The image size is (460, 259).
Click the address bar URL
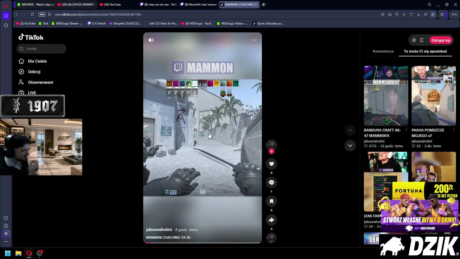98,14
